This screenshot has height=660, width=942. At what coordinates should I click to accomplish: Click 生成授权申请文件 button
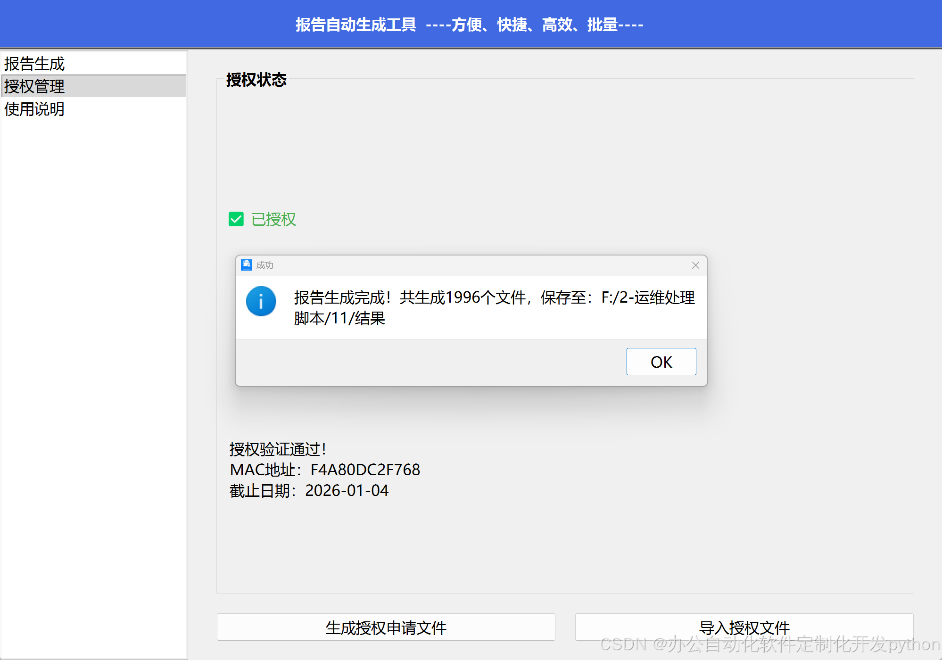(386, 627)
